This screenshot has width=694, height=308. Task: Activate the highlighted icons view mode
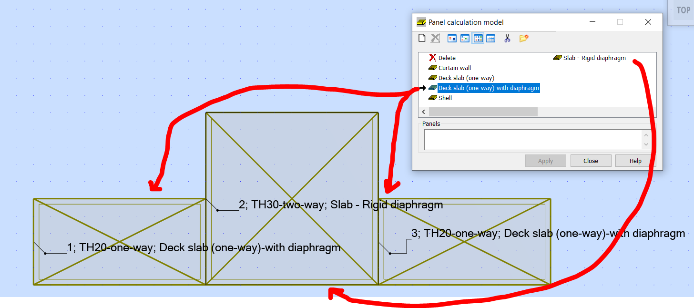click(x=478, y=38)
